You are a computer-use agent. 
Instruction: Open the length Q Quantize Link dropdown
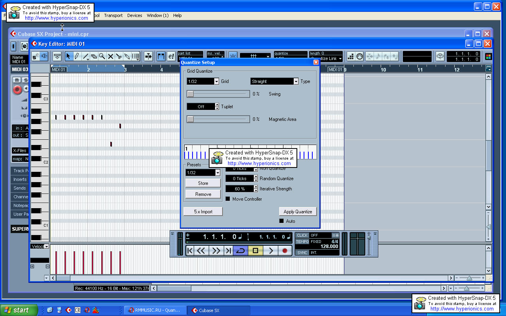pos(326,58)
